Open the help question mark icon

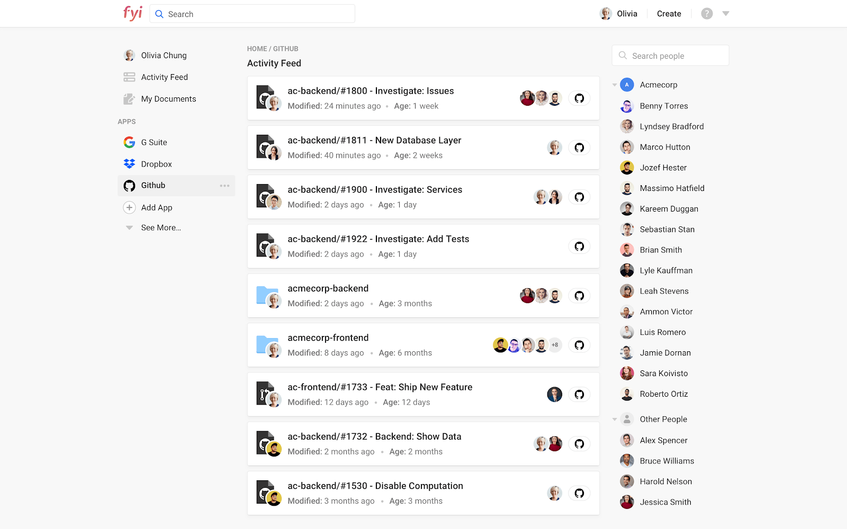[707, 14]
